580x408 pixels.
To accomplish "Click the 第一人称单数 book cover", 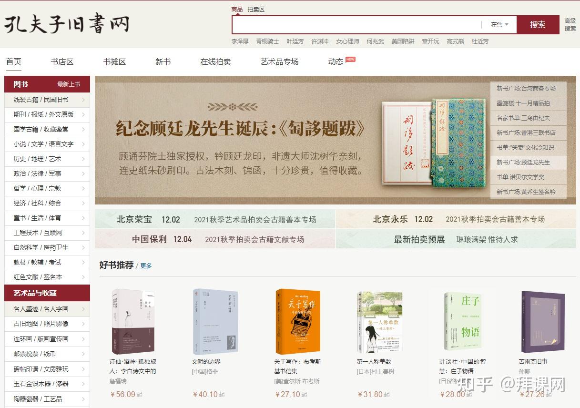I will coord(380,322).
